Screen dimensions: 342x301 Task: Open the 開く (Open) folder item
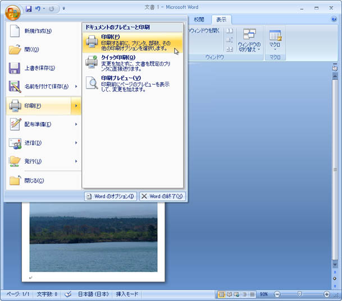31,49
